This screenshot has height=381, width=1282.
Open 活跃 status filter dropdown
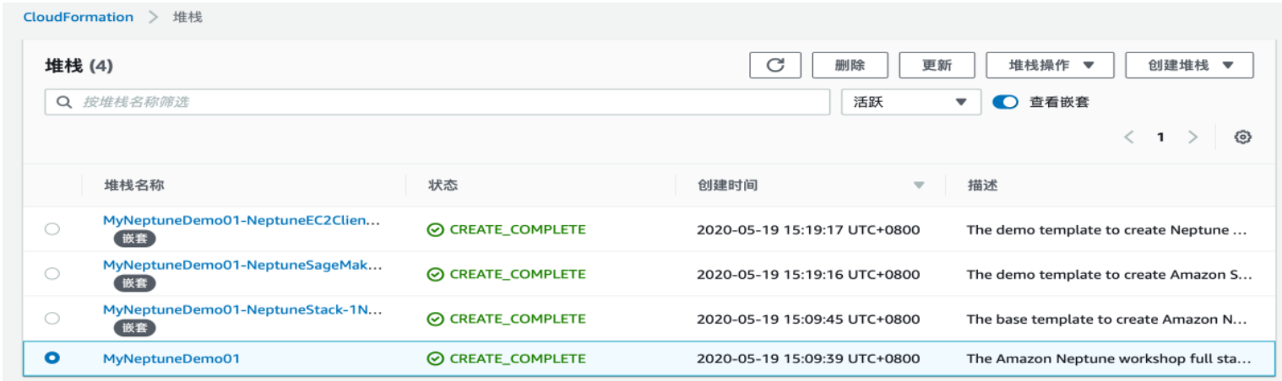click(911, 102)
